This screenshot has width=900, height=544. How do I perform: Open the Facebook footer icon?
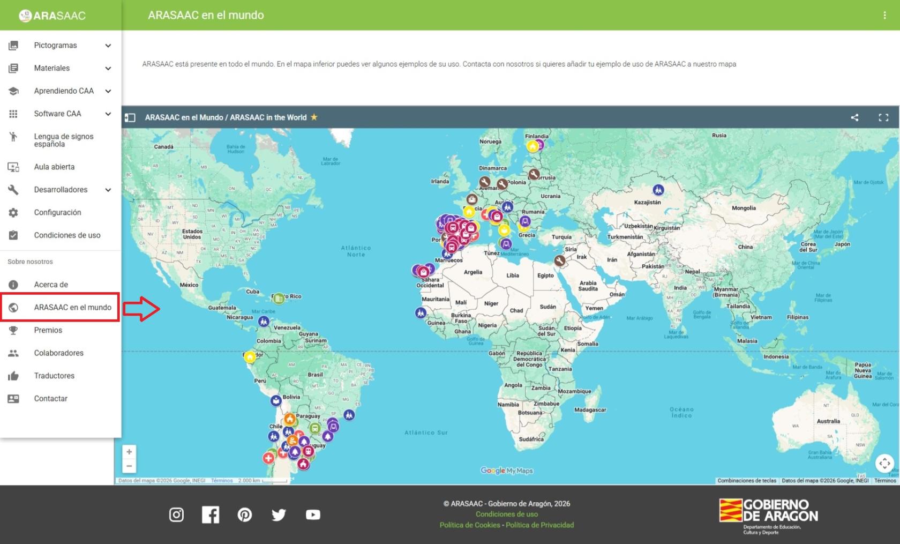(x=211, y=515)
